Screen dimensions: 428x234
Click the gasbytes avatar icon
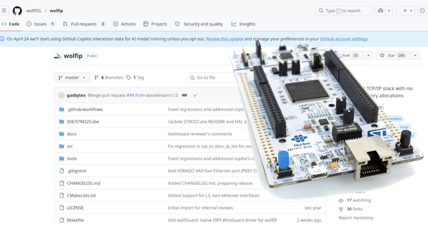(x=62, y=95)
